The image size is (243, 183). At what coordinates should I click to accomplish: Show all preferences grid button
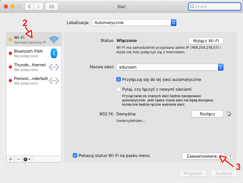[x=52, y=7]
